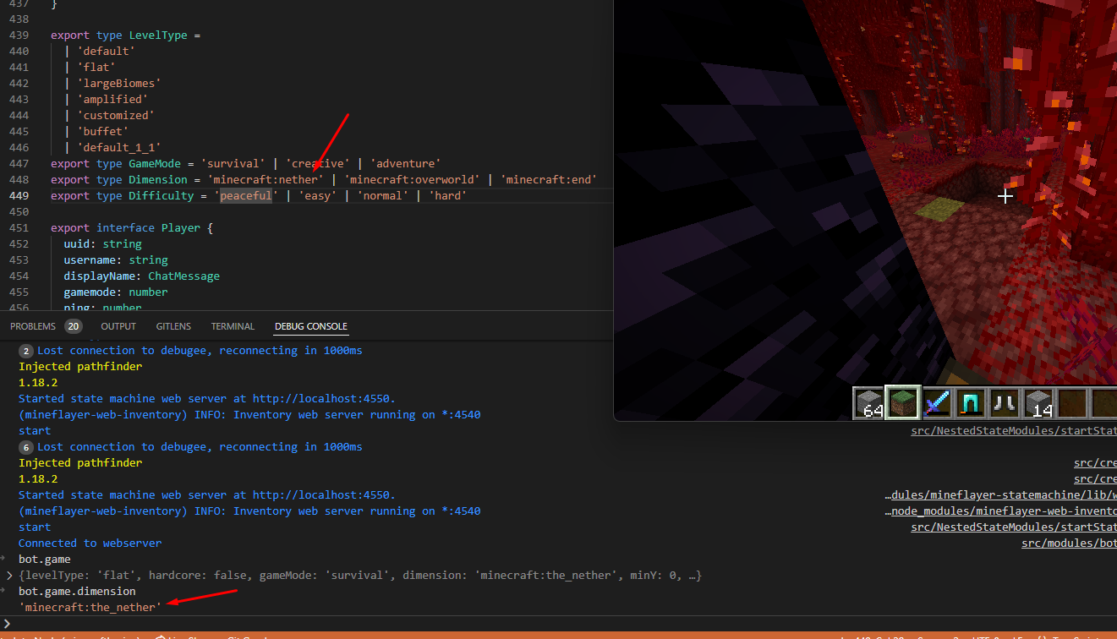Image resolution: width=1117 pixels, height=639 pixels.
Task: Click 'buffet' in LevelType union
Action: (102, 132)
